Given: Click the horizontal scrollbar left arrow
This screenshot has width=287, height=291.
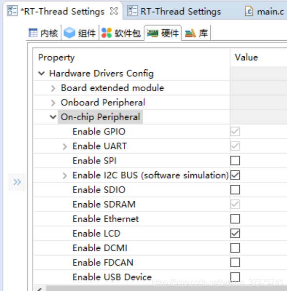Looking at the screenshot, I should click(x=40, y=289).
